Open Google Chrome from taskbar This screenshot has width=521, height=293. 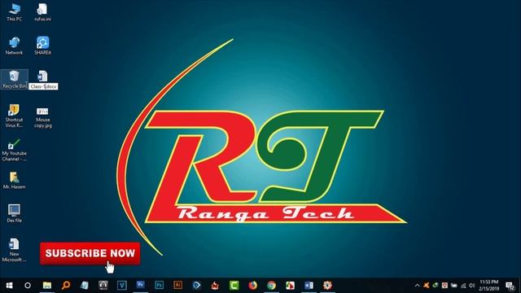pos(271,286)
